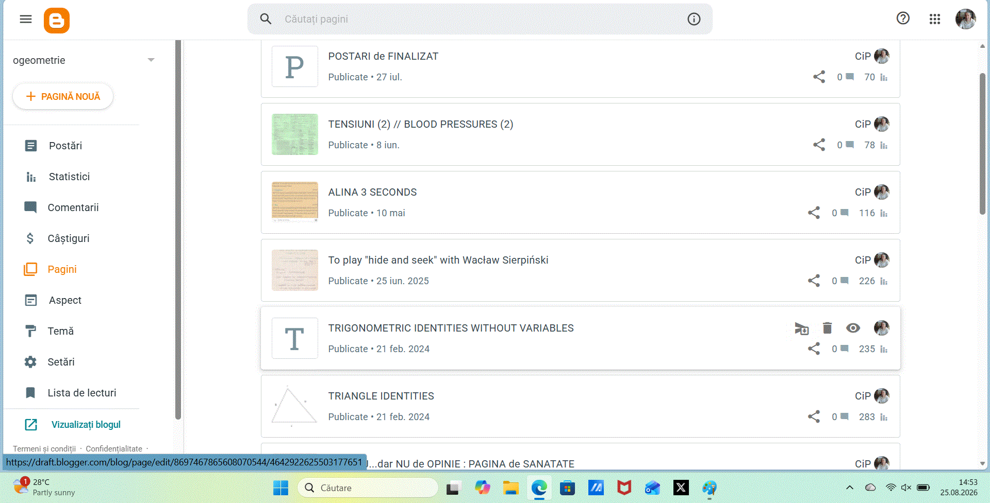Open the hamburger main menu
This screenshot has width=990, height=503.
(26, 20)
